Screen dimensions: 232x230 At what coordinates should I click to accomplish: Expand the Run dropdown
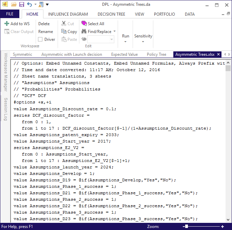[x=125, y=42]
